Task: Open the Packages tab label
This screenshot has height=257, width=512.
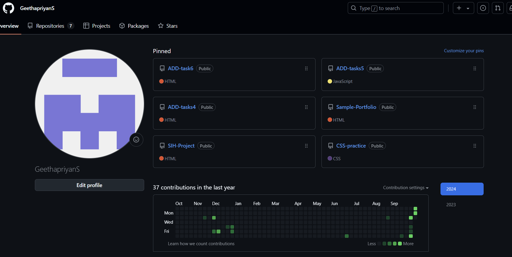Action: click(x=138, y=26)
